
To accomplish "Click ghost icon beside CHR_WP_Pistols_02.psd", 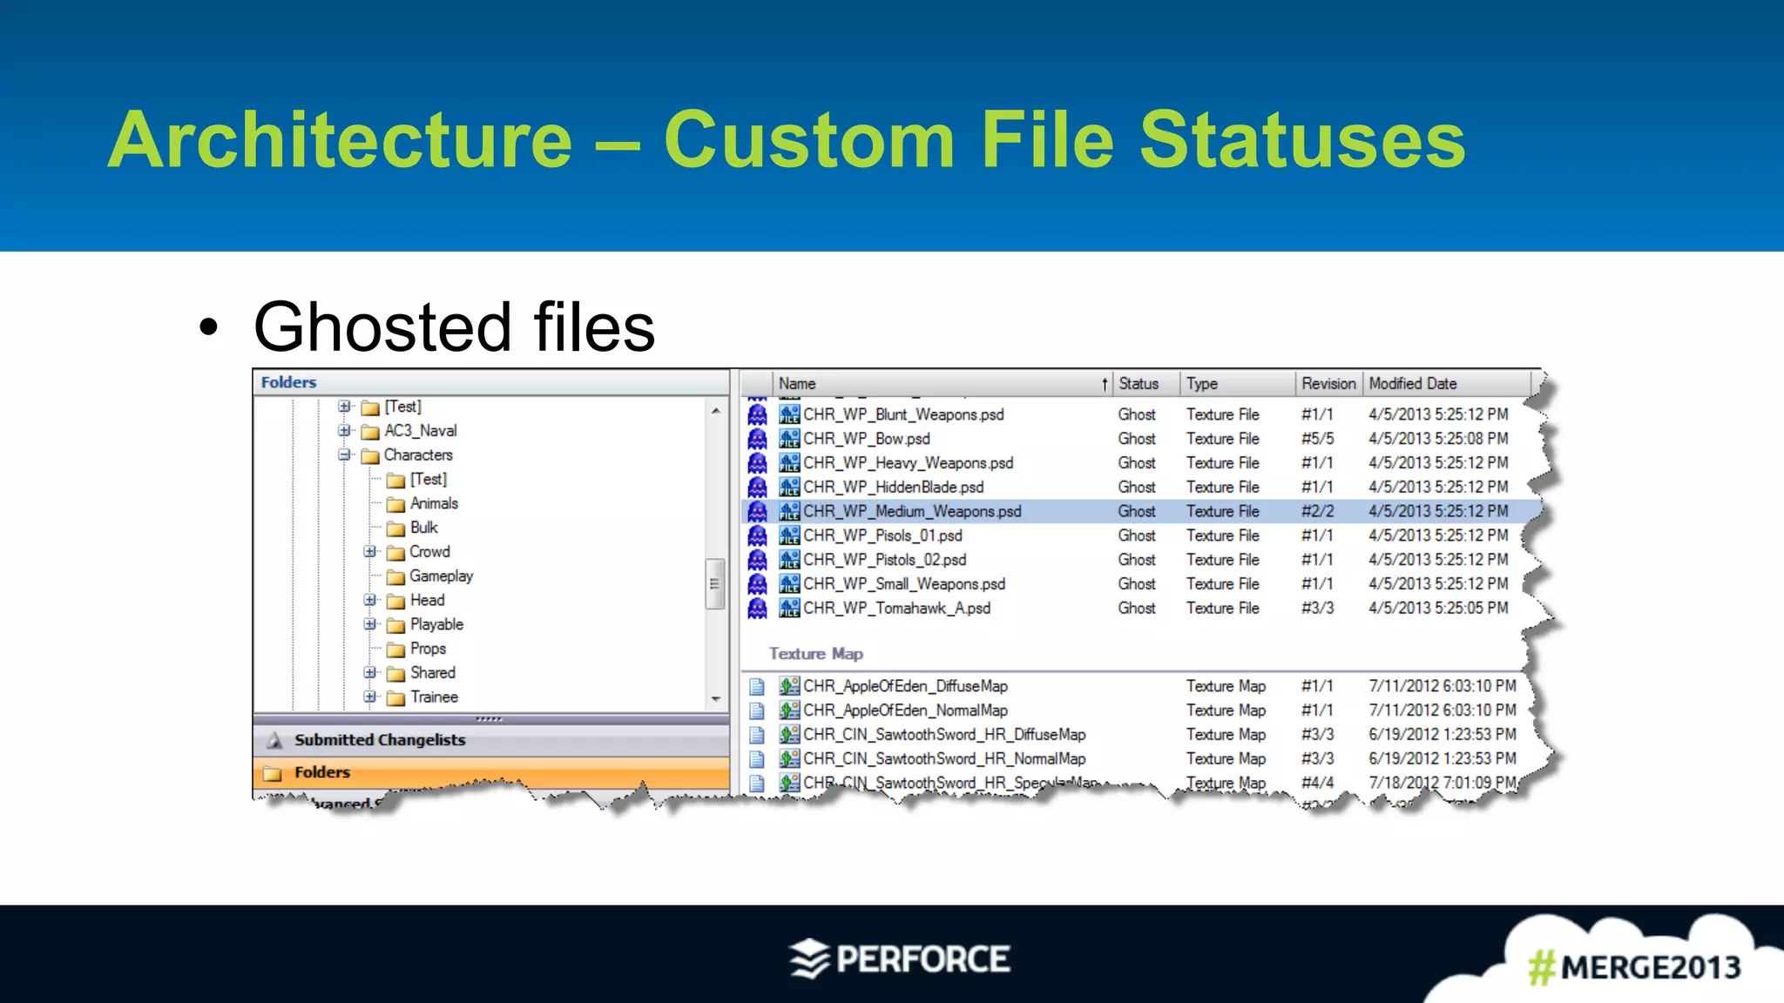I will (x=758, y=560).
